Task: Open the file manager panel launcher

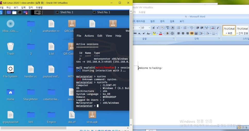Action: coord(14,12)
